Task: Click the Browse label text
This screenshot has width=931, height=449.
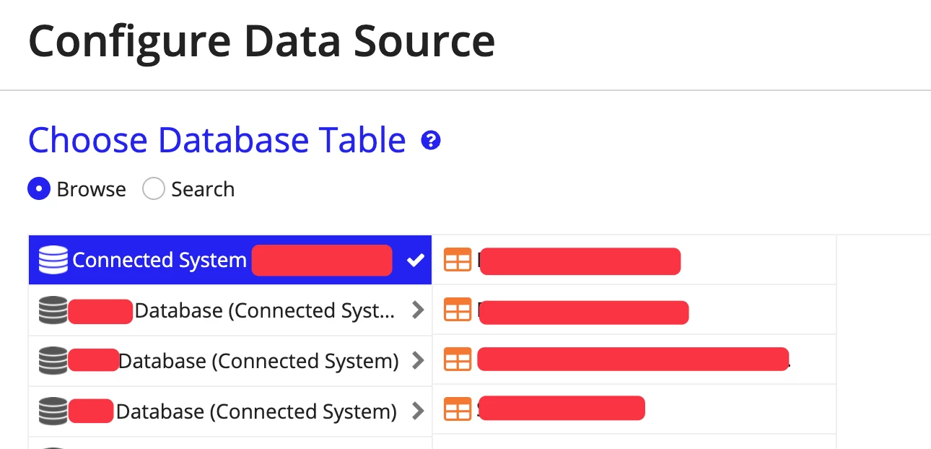Action: (91, 189)
